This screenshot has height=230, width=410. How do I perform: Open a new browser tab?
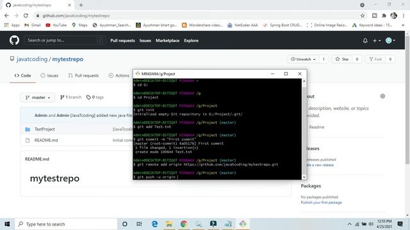[81, 5]
